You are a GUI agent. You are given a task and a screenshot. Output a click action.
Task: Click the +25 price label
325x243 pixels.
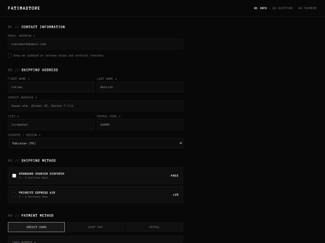pyautogui.click(x=176, y=194)
